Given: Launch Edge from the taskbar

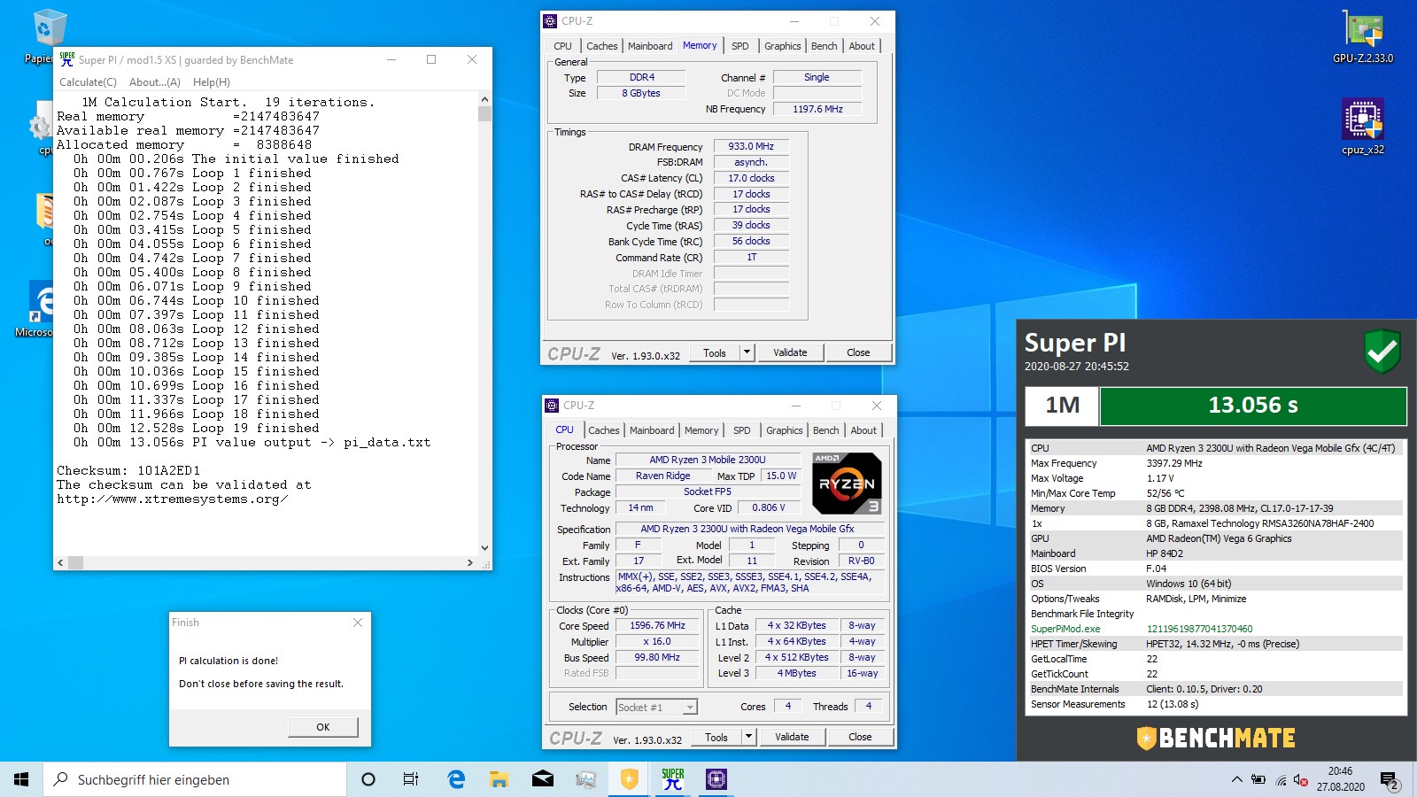Looking at the screenshot, I should click(x=456, y=779).
